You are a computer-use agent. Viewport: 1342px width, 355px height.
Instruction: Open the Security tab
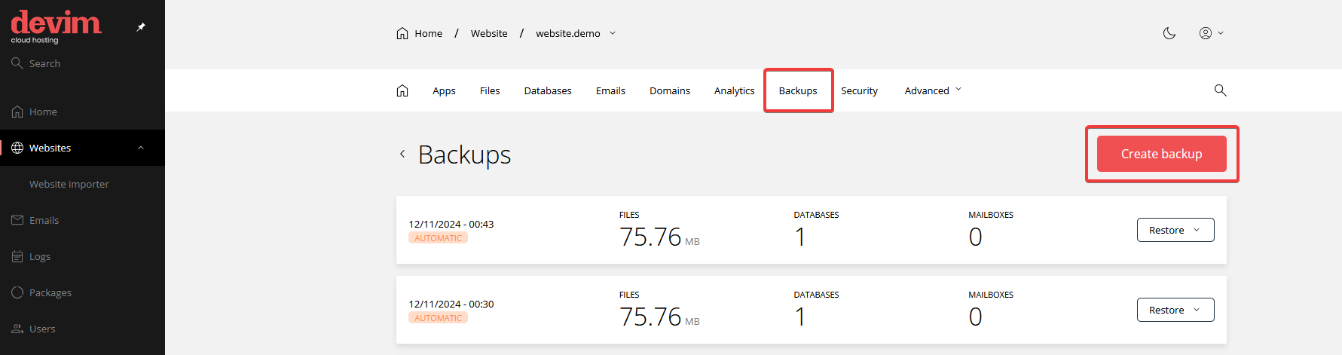click(859, 90)
